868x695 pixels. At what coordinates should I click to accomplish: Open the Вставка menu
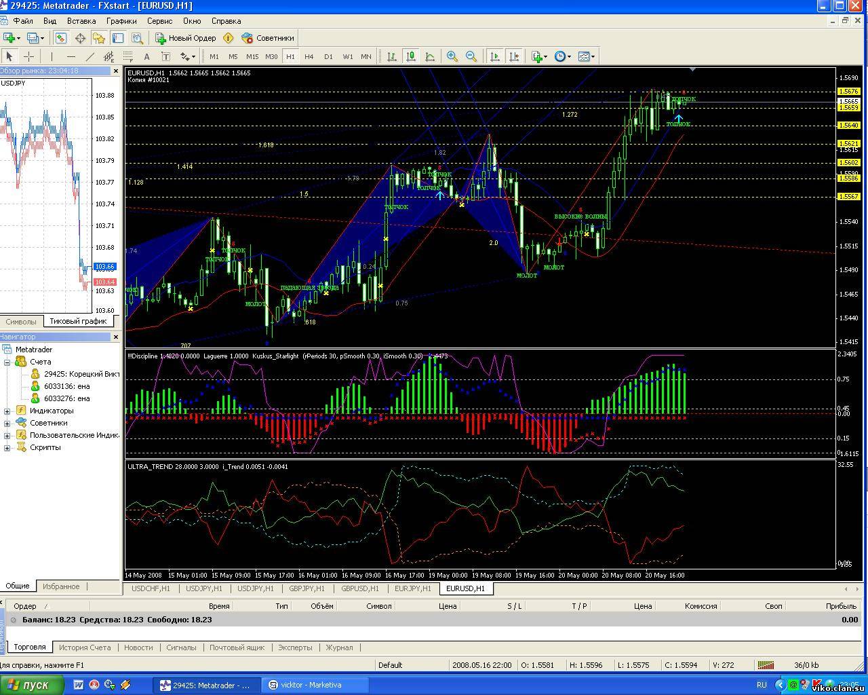coord(81,21)
